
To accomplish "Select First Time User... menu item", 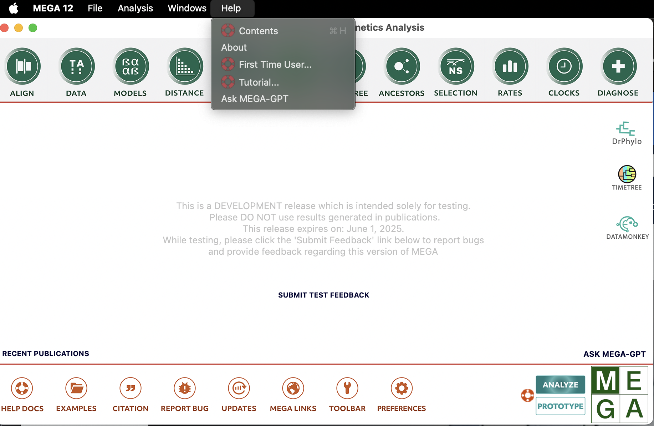I will pos(283,65).
